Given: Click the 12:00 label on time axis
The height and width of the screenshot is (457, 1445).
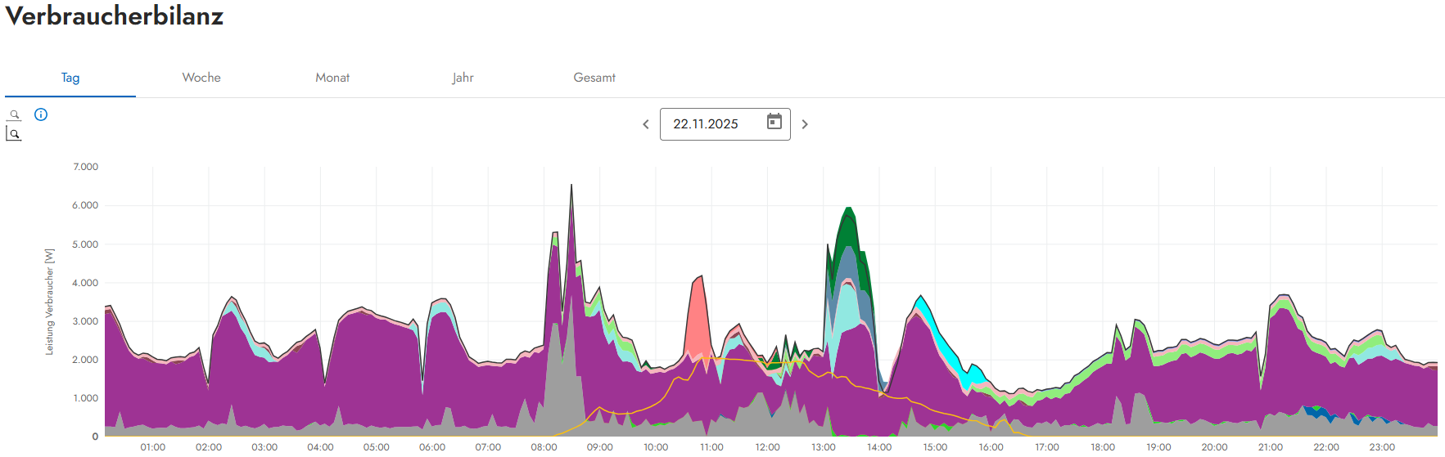Looking at the screenshot, I should point(767,447).
